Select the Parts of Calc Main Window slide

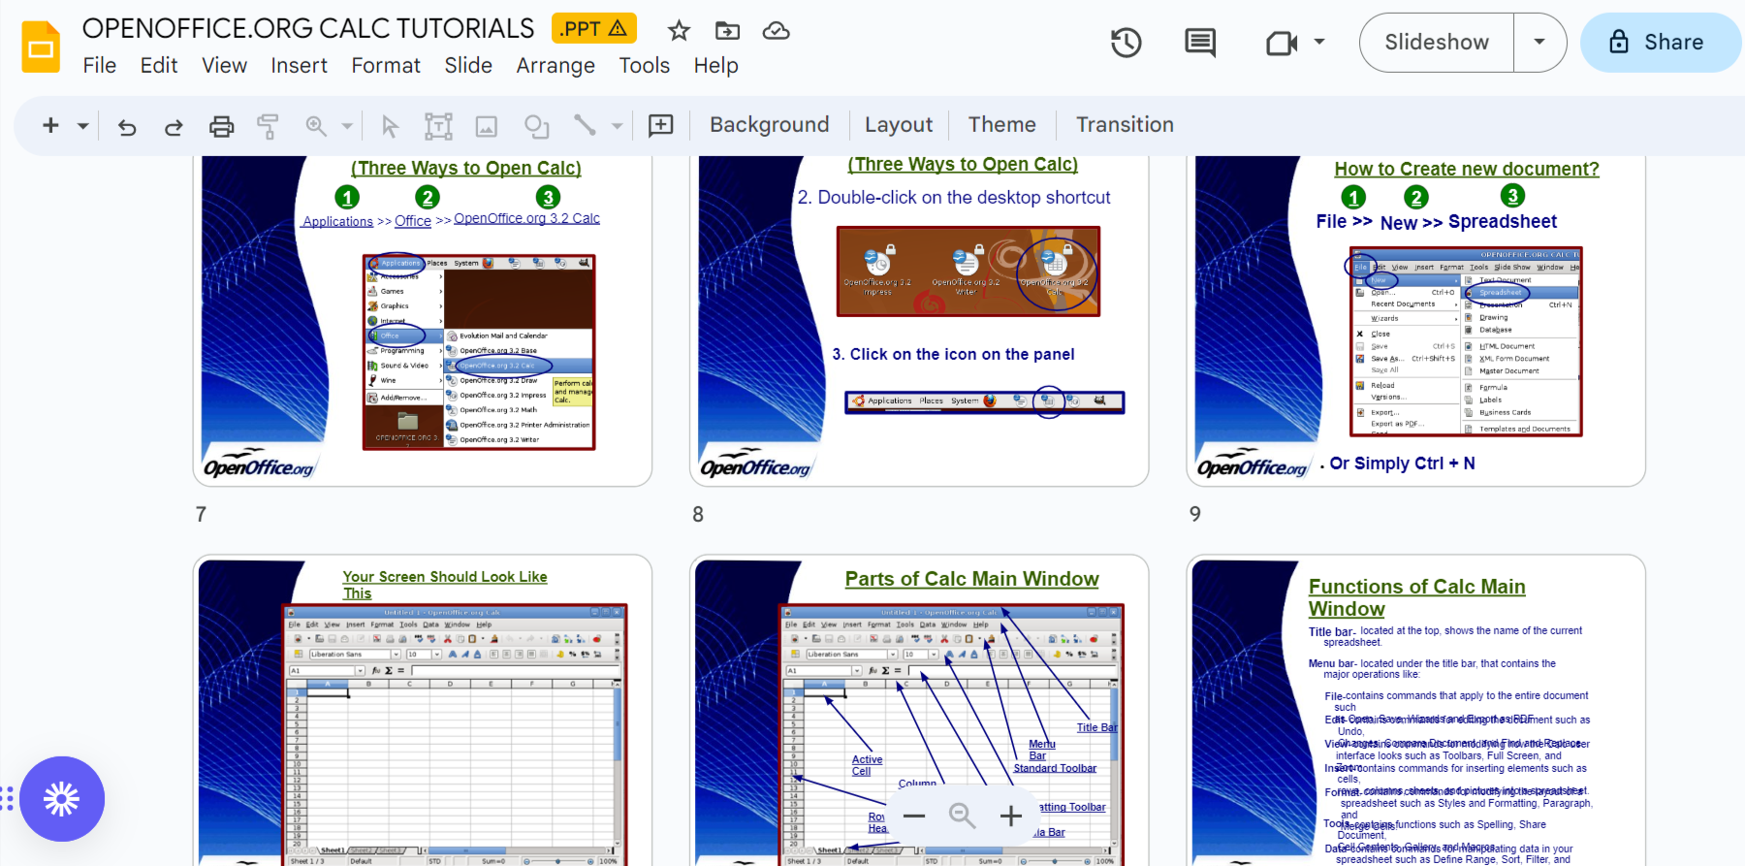919,710
